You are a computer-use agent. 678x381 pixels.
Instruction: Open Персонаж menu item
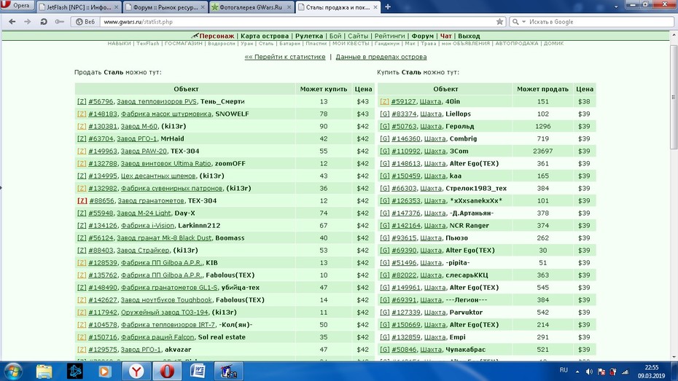tap(217, 36)
